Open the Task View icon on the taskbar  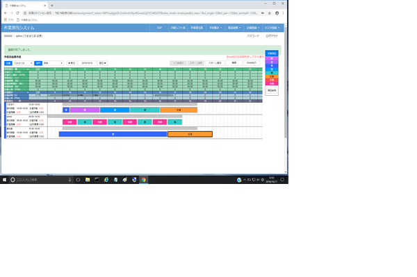pyautogui.click(x=78, y=180)
